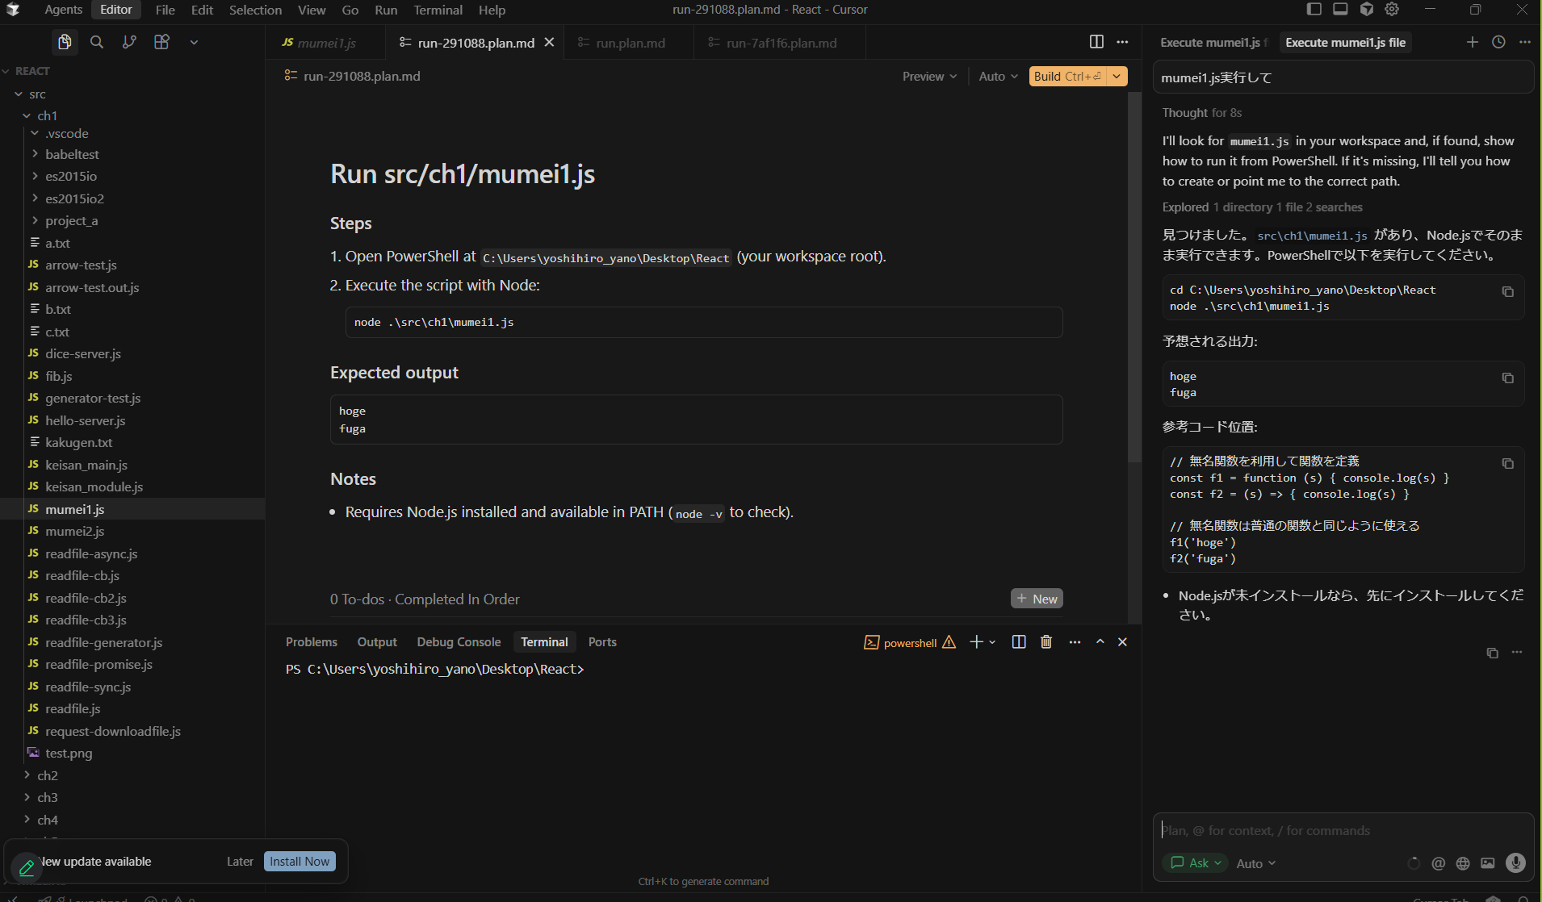
Task: Open the Explorer files icon
Action: [x=65, y=42]
